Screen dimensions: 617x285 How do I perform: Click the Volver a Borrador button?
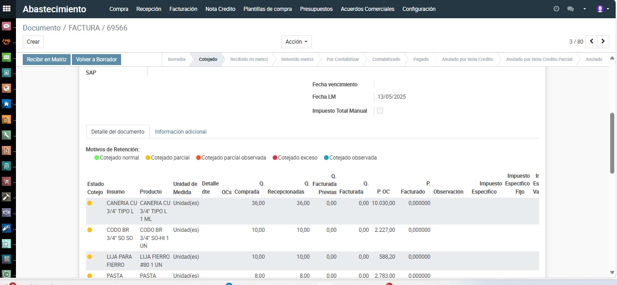coord(97,60)
